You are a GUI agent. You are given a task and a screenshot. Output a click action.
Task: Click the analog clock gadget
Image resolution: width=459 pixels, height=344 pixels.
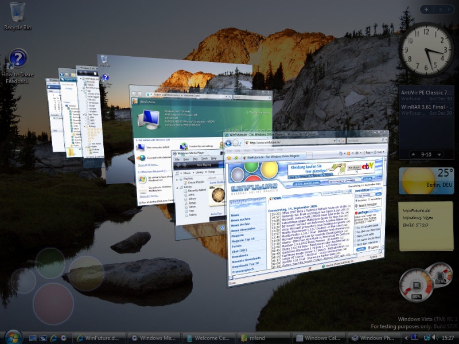point(426,50)
